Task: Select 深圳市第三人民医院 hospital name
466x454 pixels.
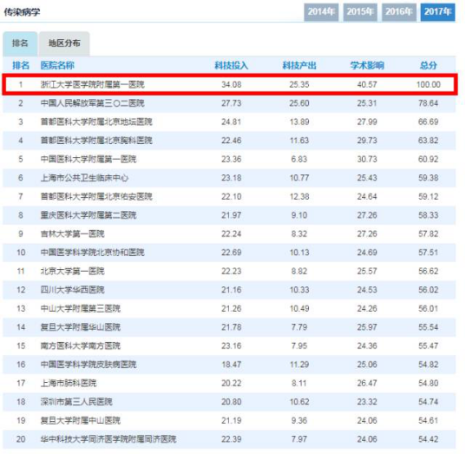Action: pos(76,402)
